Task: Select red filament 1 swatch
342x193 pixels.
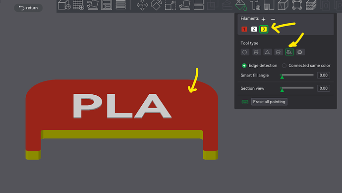Action: pos(244,29)
